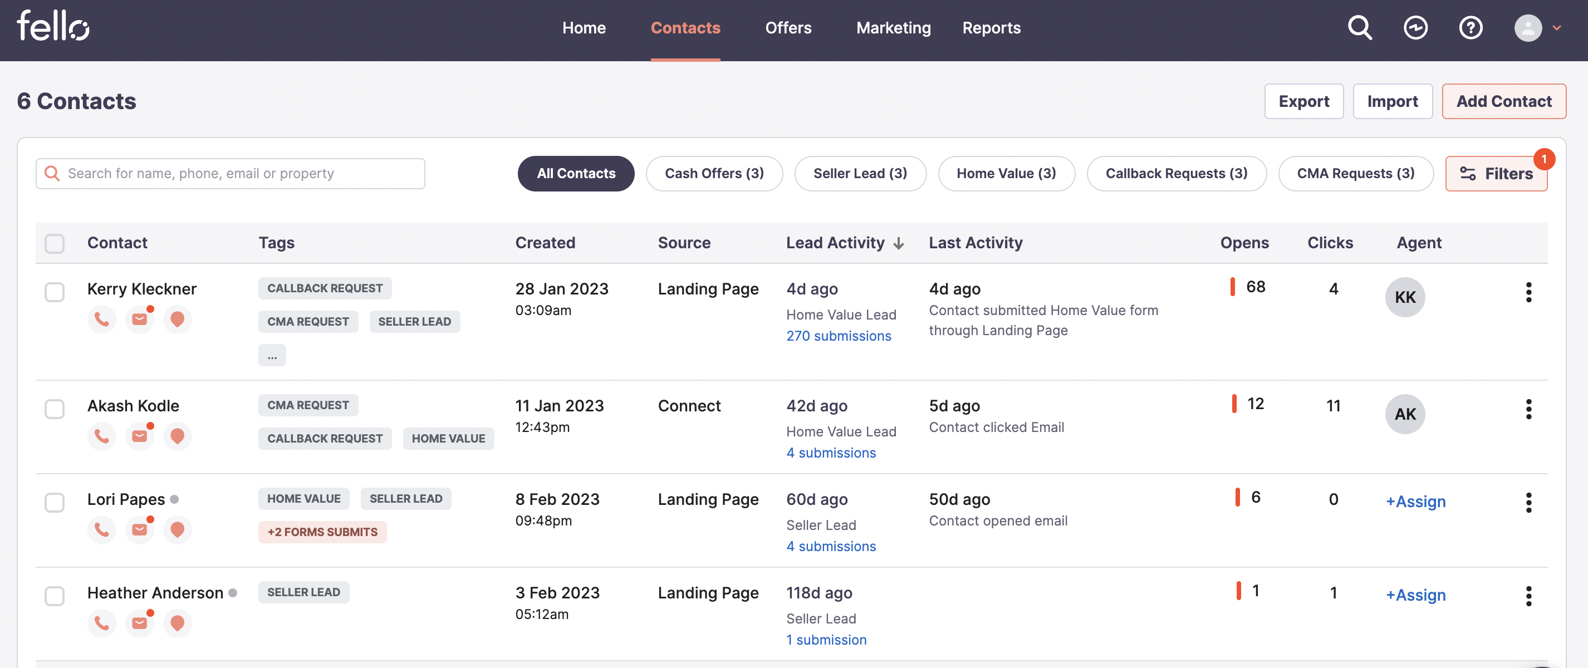The height and width of the screenshot is (668, 1588).
Task: Expand the "+2 FORMS SUBMITS" tags for Lori Papes
Action: point(322,529)
